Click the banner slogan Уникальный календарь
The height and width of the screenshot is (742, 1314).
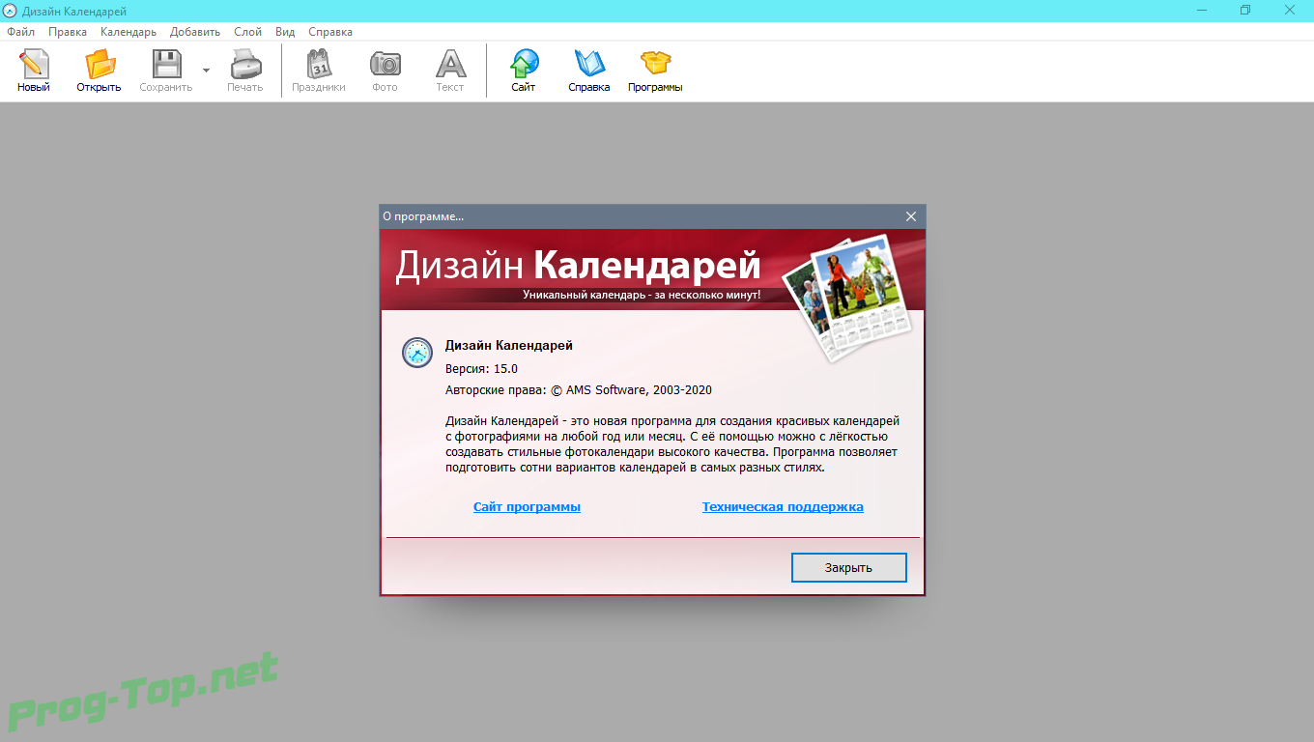pyautogui.click(x=642, y=294)
